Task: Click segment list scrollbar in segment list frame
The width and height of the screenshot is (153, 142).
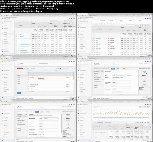Action: coord(74,75)
